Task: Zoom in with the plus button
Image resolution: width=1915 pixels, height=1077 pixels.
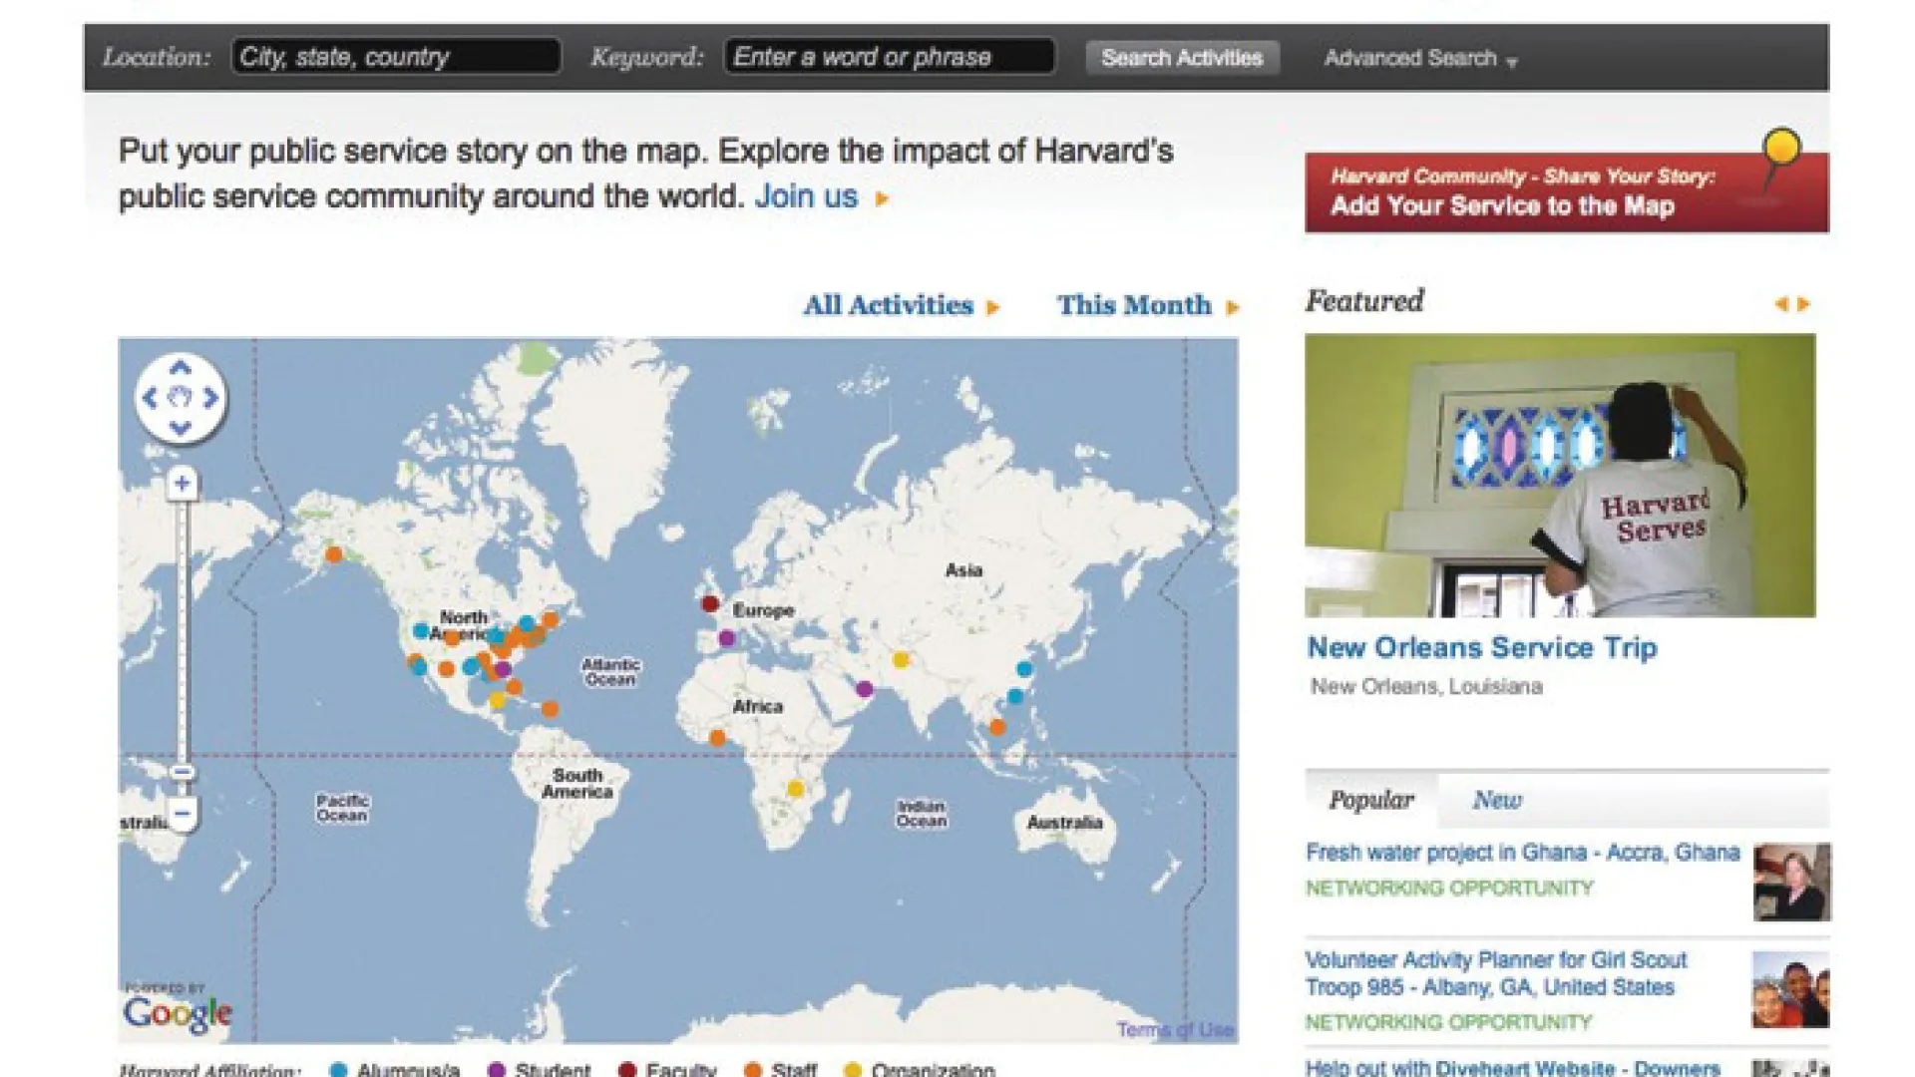Action: [182, 485]
